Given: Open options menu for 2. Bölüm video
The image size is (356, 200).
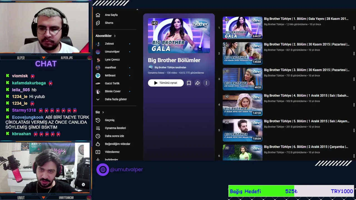Looking at the screenshot, I should tap(354, 54).
